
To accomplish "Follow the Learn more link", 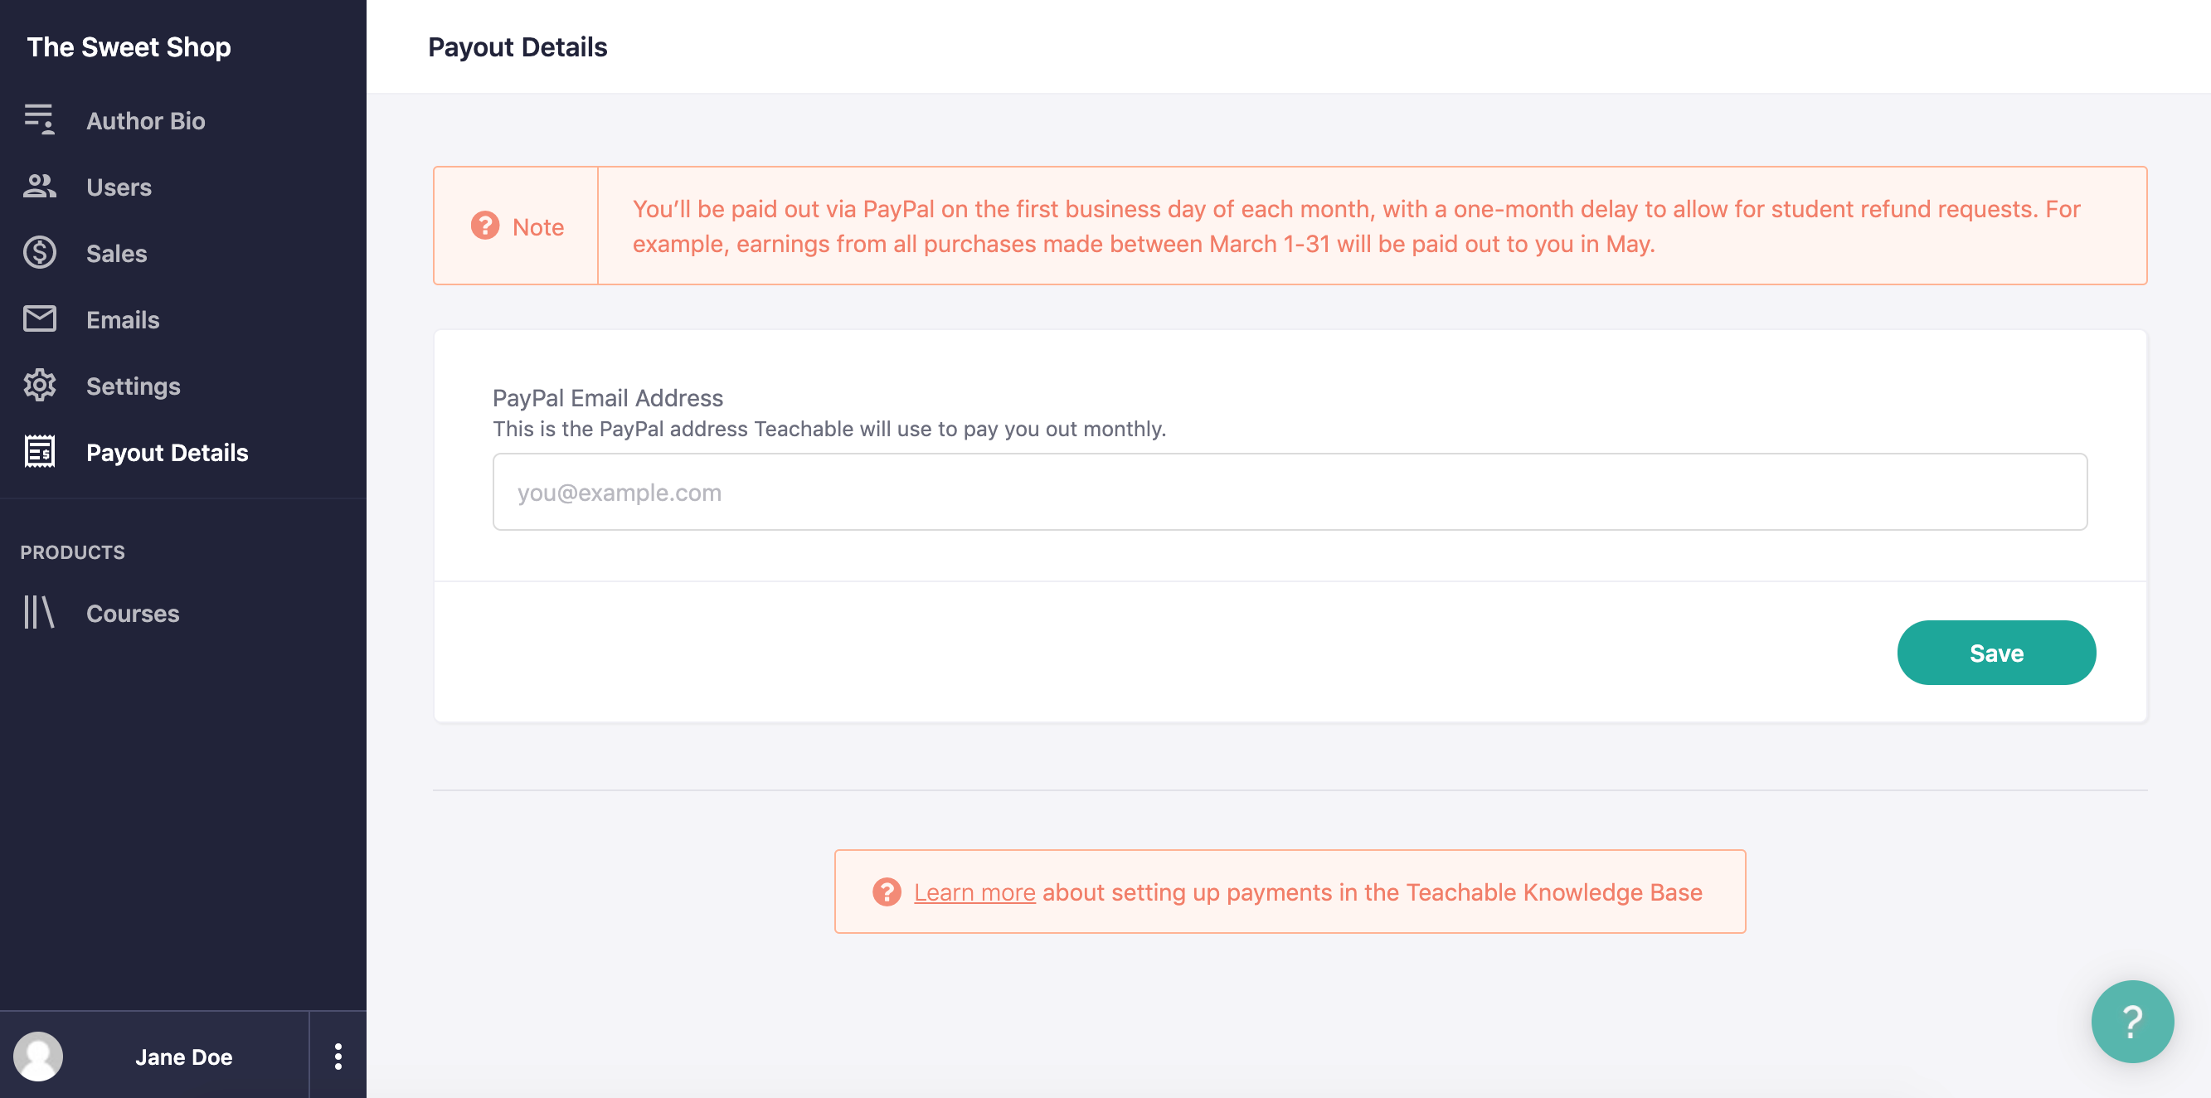I will pos(974,892).
